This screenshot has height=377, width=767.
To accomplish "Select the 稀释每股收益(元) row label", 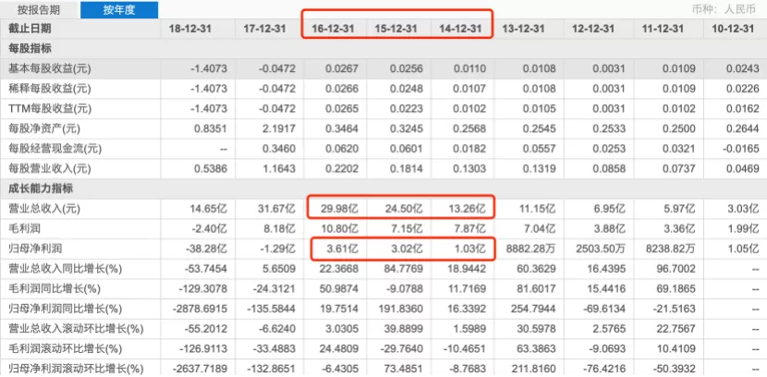I will pos(50,89).
